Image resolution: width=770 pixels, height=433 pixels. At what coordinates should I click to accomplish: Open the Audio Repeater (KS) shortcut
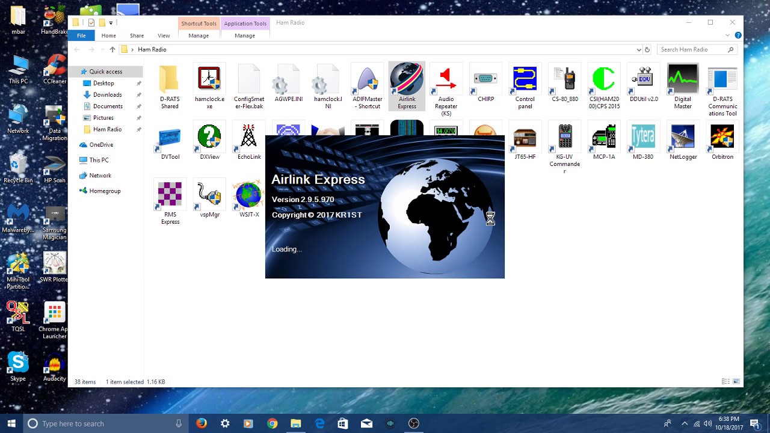[x=446, y=90]
